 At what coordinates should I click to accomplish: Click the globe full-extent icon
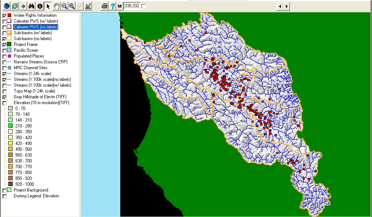coord(7,6)
